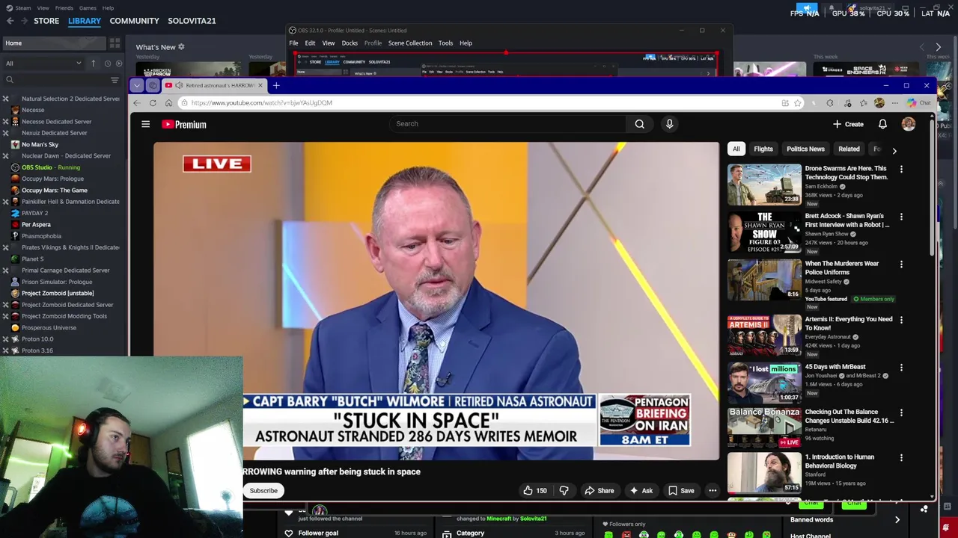Close the Retired astronaut's browser tab

[x=260, y=85]
